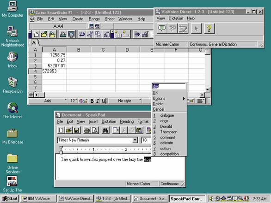This screenshot has width=271, height=203.
Task: Click the undo arrow icon in Lotus 1-2-3
Action: [81, 34]
